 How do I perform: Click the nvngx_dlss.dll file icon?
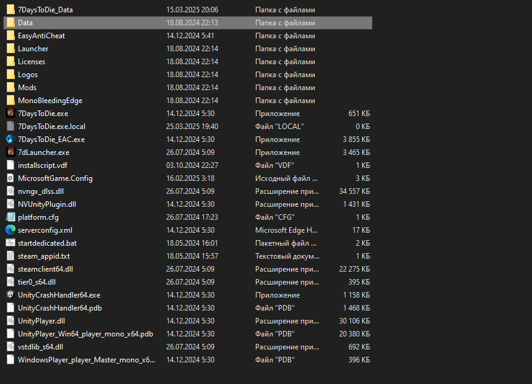[11, 191]
